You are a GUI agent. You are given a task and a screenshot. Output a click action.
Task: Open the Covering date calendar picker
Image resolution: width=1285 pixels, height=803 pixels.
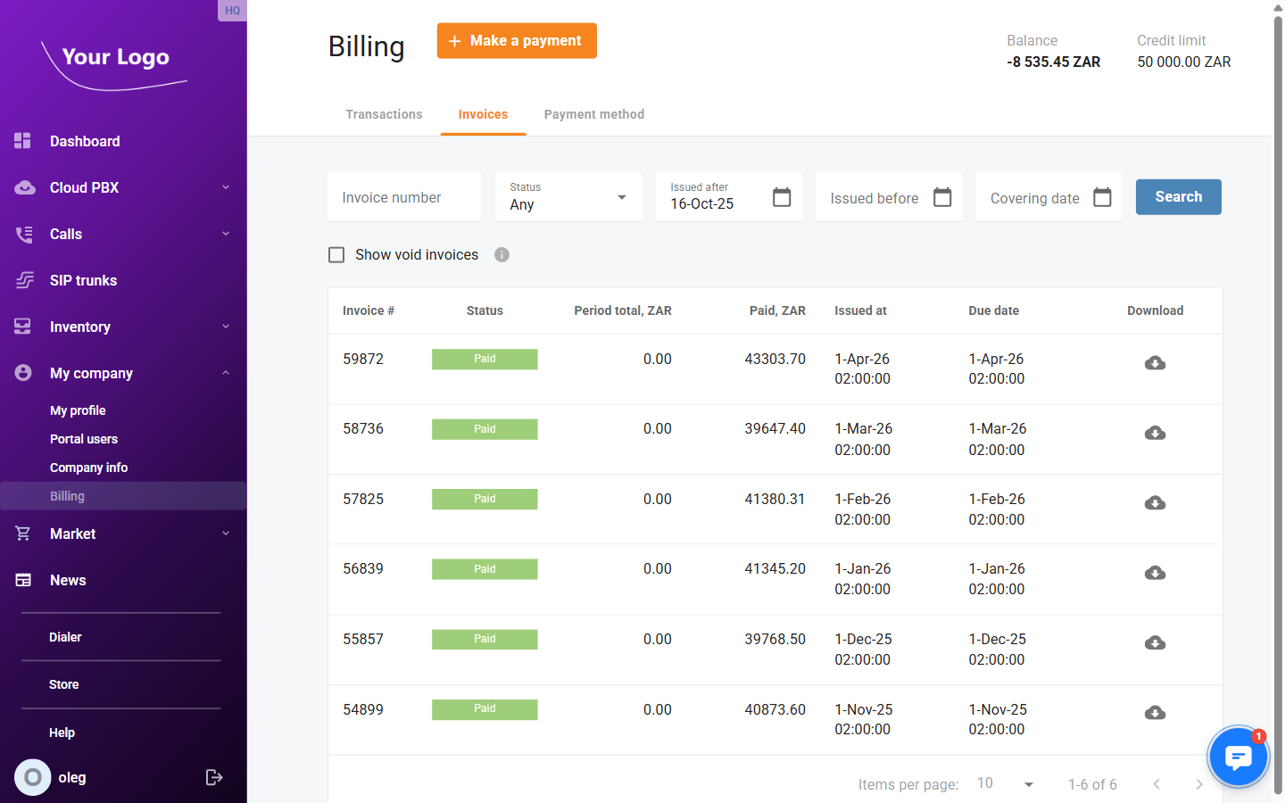pyautogui.click(x=1103, y=197)
